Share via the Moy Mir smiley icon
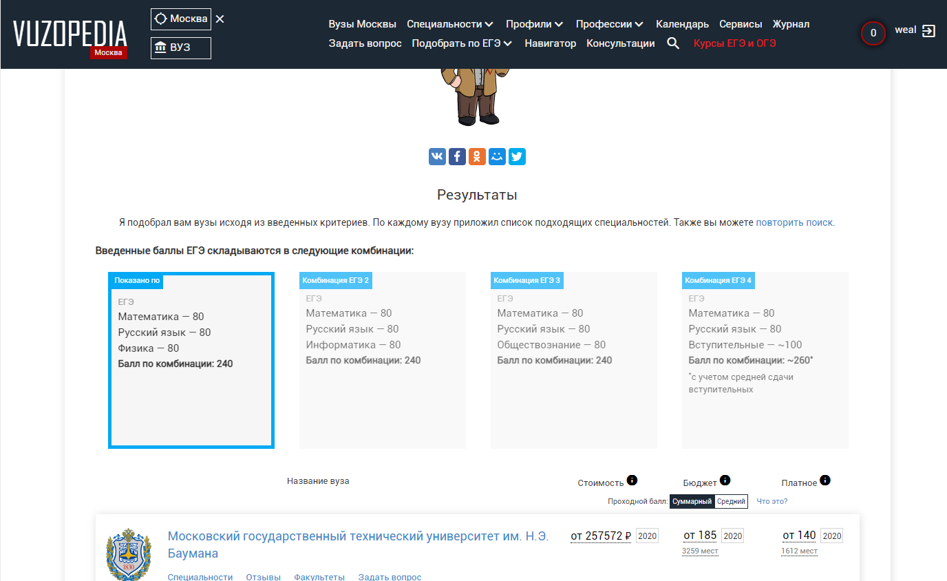Viewport: 947px width, 581px height. pos(497,156)
